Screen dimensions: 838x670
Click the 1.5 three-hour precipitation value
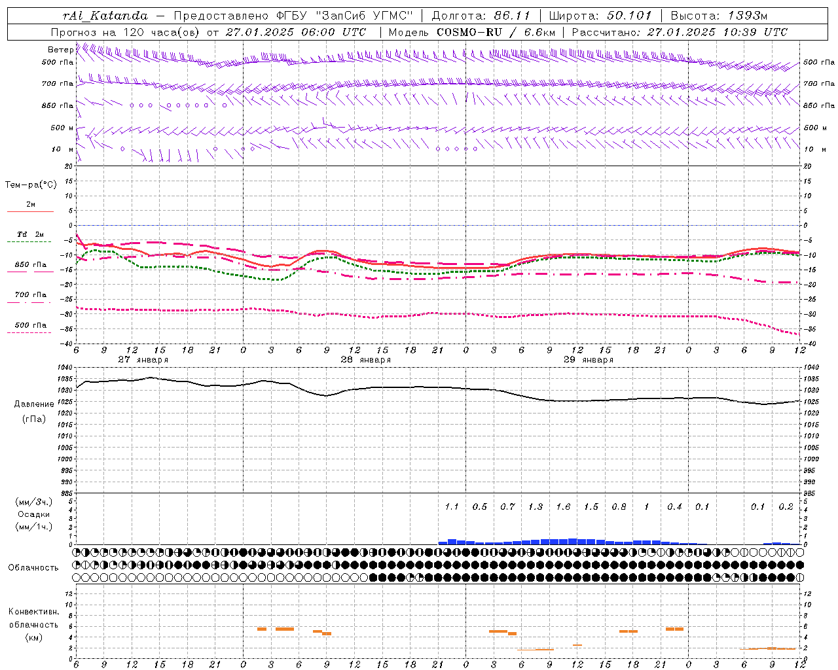click(x=591, y=507)
